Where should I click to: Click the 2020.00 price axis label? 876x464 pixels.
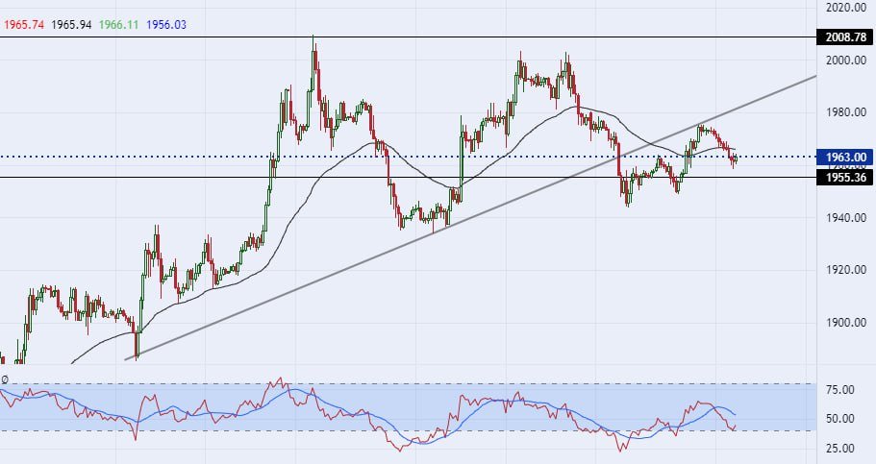pos(846,8)
